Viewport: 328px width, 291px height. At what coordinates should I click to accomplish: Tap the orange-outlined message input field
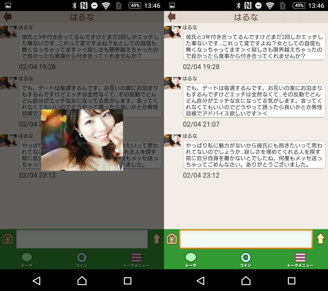point(246,239)
